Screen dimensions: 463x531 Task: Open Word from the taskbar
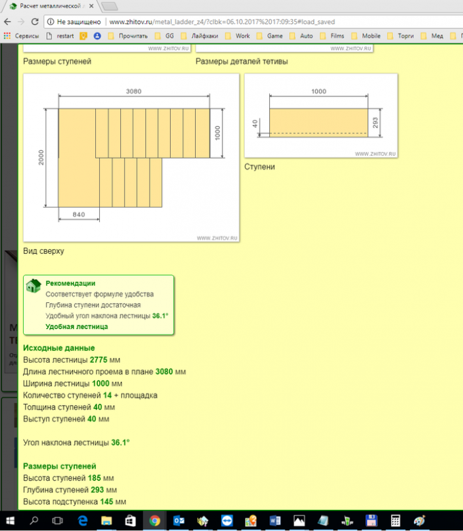point(275,521)
